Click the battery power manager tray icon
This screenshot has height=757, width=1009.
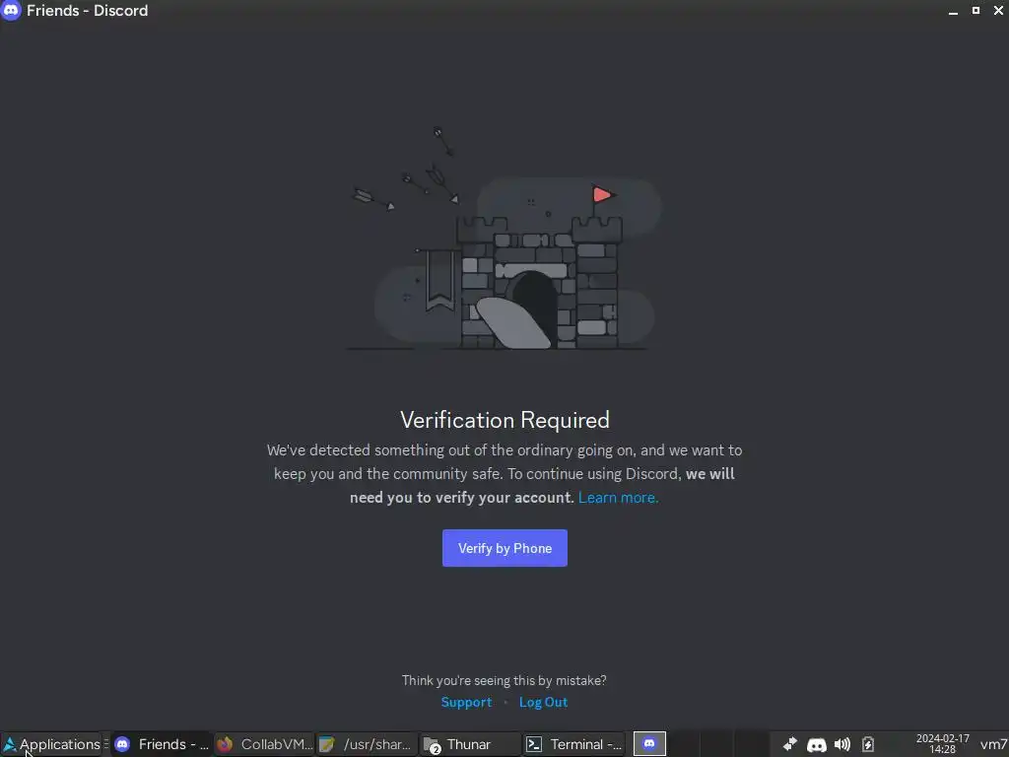point(868,745)
